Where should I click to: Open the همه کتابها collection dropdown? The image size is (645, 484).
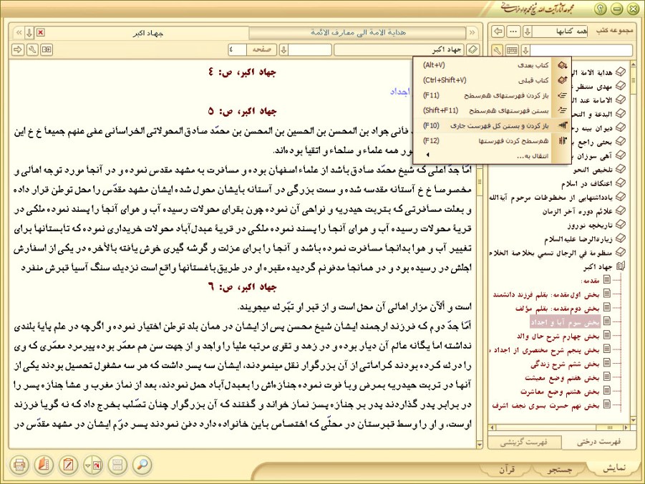click(561, 32)
